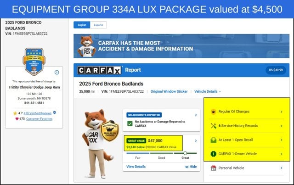Click the 192 NH-108 street address
294x185 pixels.
[34, 94]
